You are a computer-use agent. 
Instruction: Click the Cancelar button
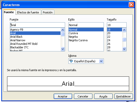pos(83,96)
